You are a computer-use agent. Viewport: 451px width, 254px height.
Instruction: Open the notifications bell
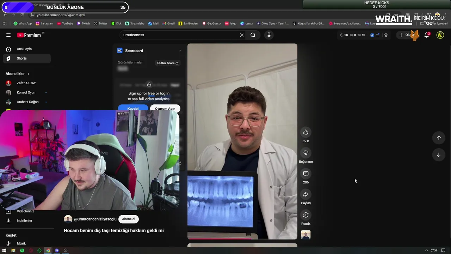[427, 35]
